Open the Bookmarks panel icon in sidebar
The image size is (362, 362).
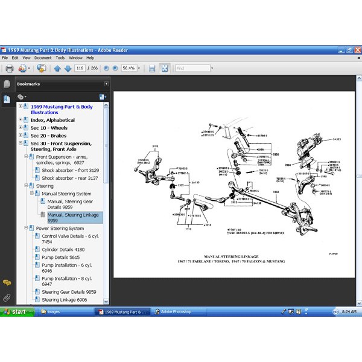(7, 100)
